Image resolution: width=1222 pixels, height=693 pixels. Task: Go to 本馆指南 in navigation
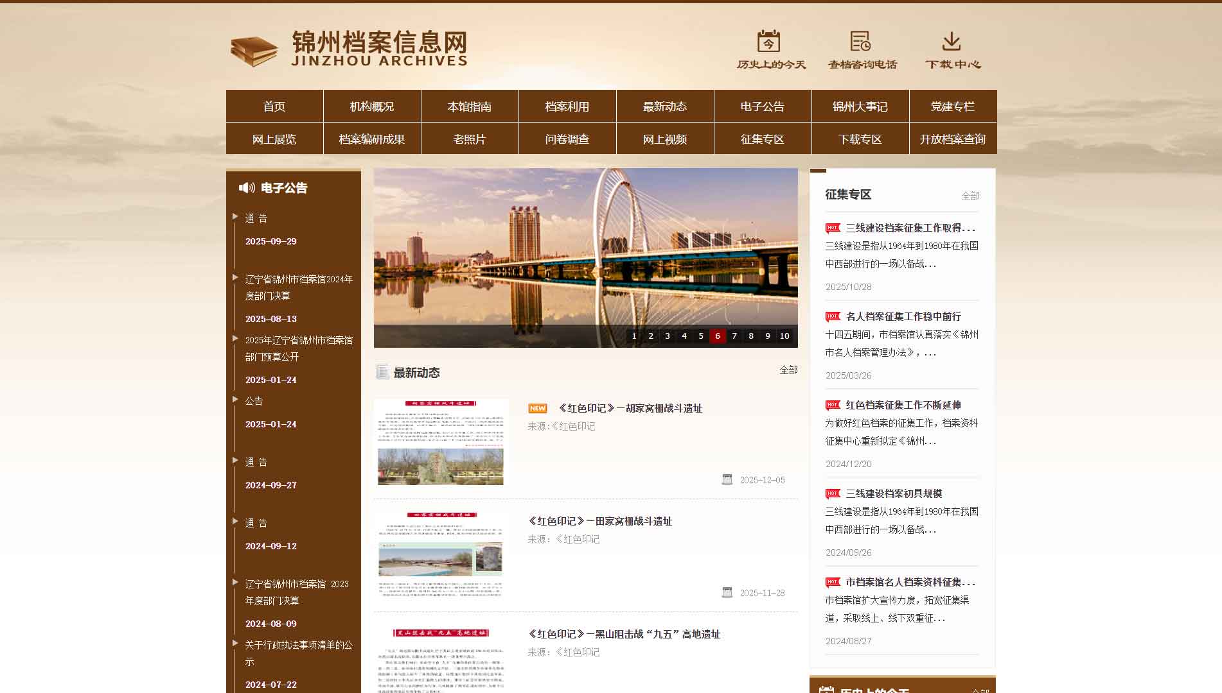[470, 106]
